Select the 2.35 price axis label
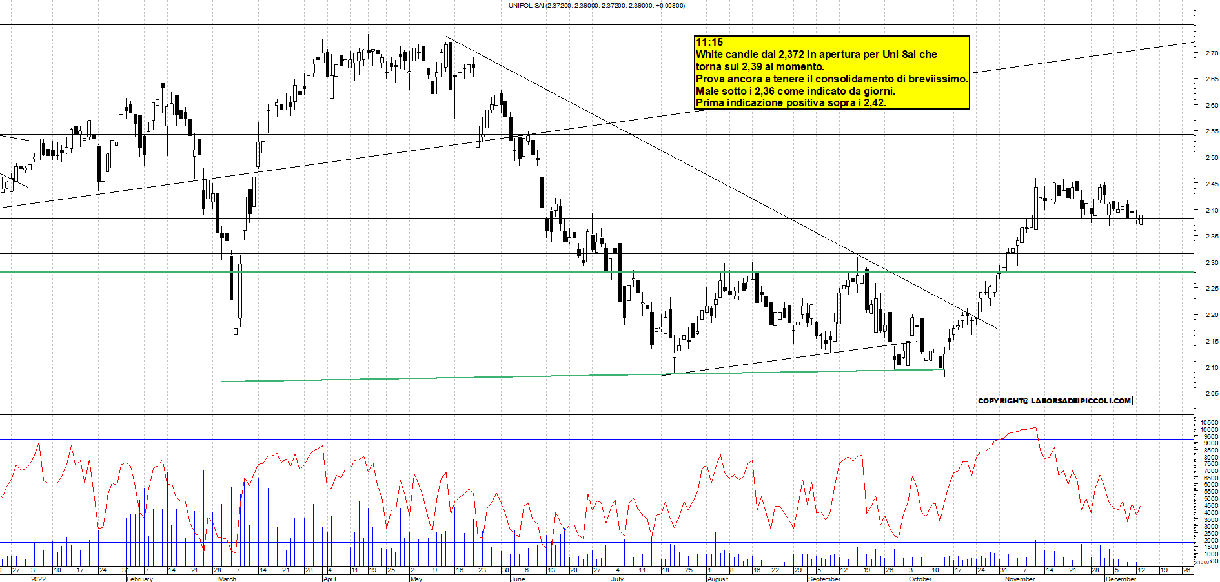Screen dimensions: 1220x582 (x=1212, y=237)
